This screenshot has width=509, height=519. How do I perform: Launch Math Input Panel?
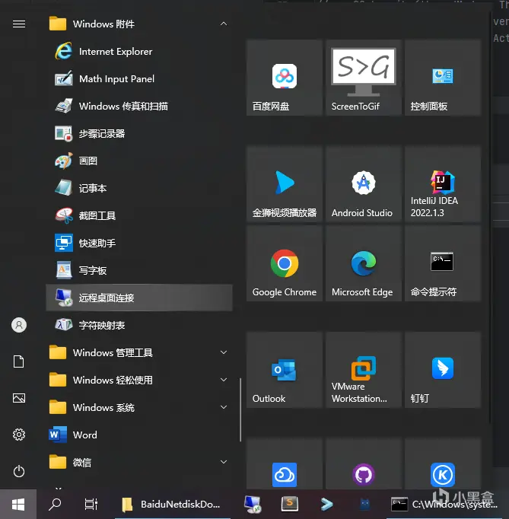pos(139,79)
